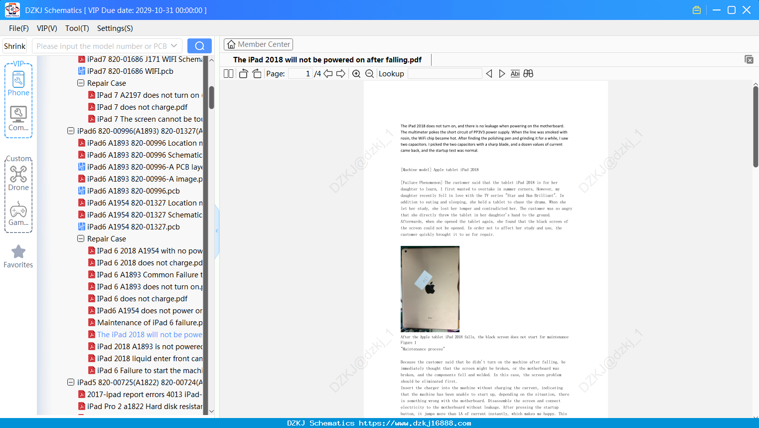Collapse Repair Case under iPad7
Screen dimensions: 759x428
point(81,83)
